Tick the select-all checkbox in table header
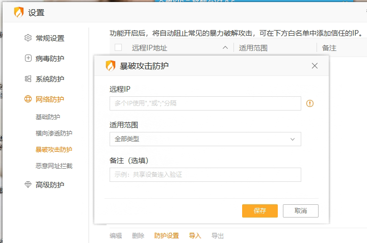 pos(118,48)
